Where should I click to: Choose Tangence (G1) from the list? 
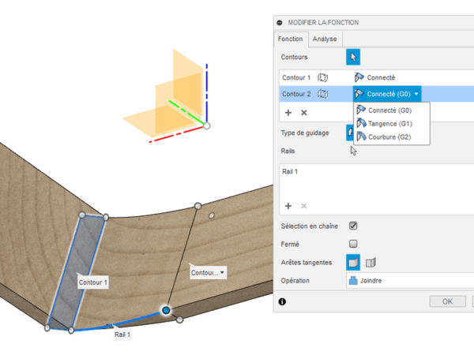click(x=389, y=123)
